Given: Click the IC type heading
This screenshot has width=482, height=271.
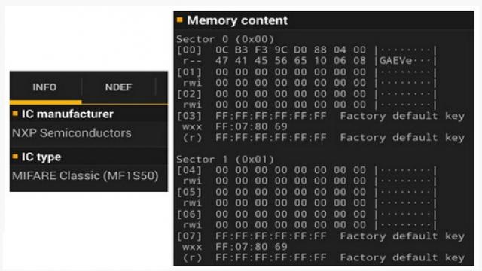Looking at the screenshot, I should point(41,157).
